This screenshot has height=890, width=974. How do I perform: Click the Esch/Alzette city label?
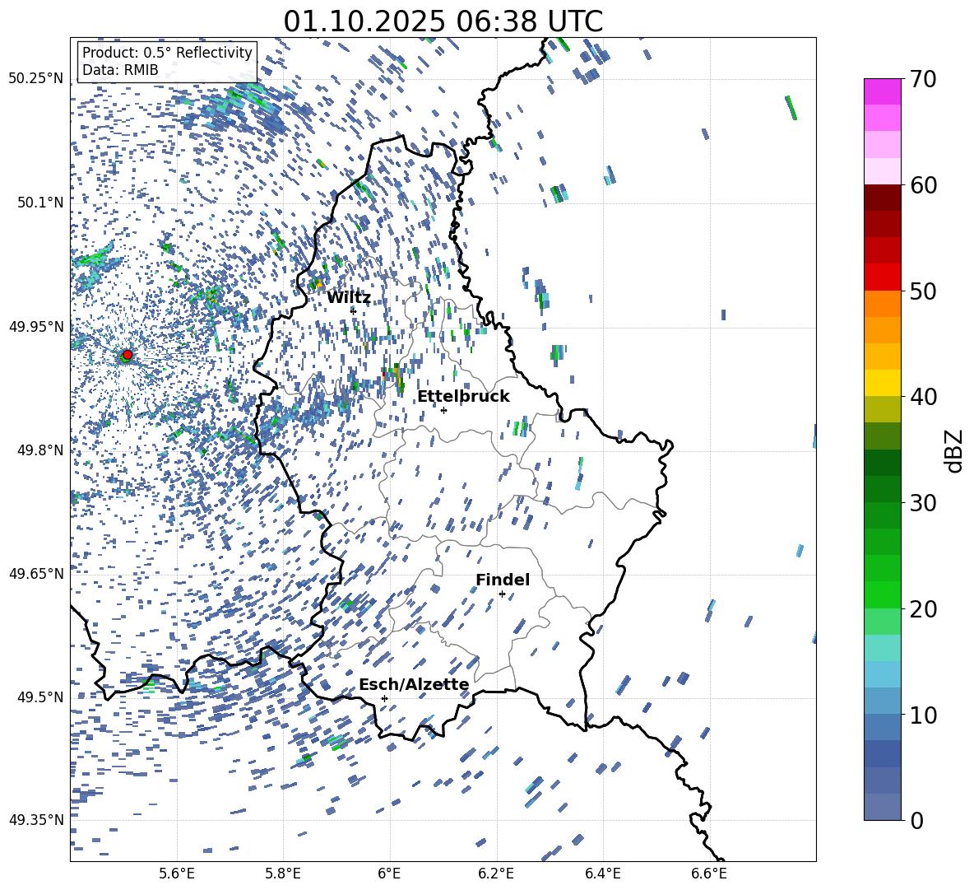coord(414,685)
